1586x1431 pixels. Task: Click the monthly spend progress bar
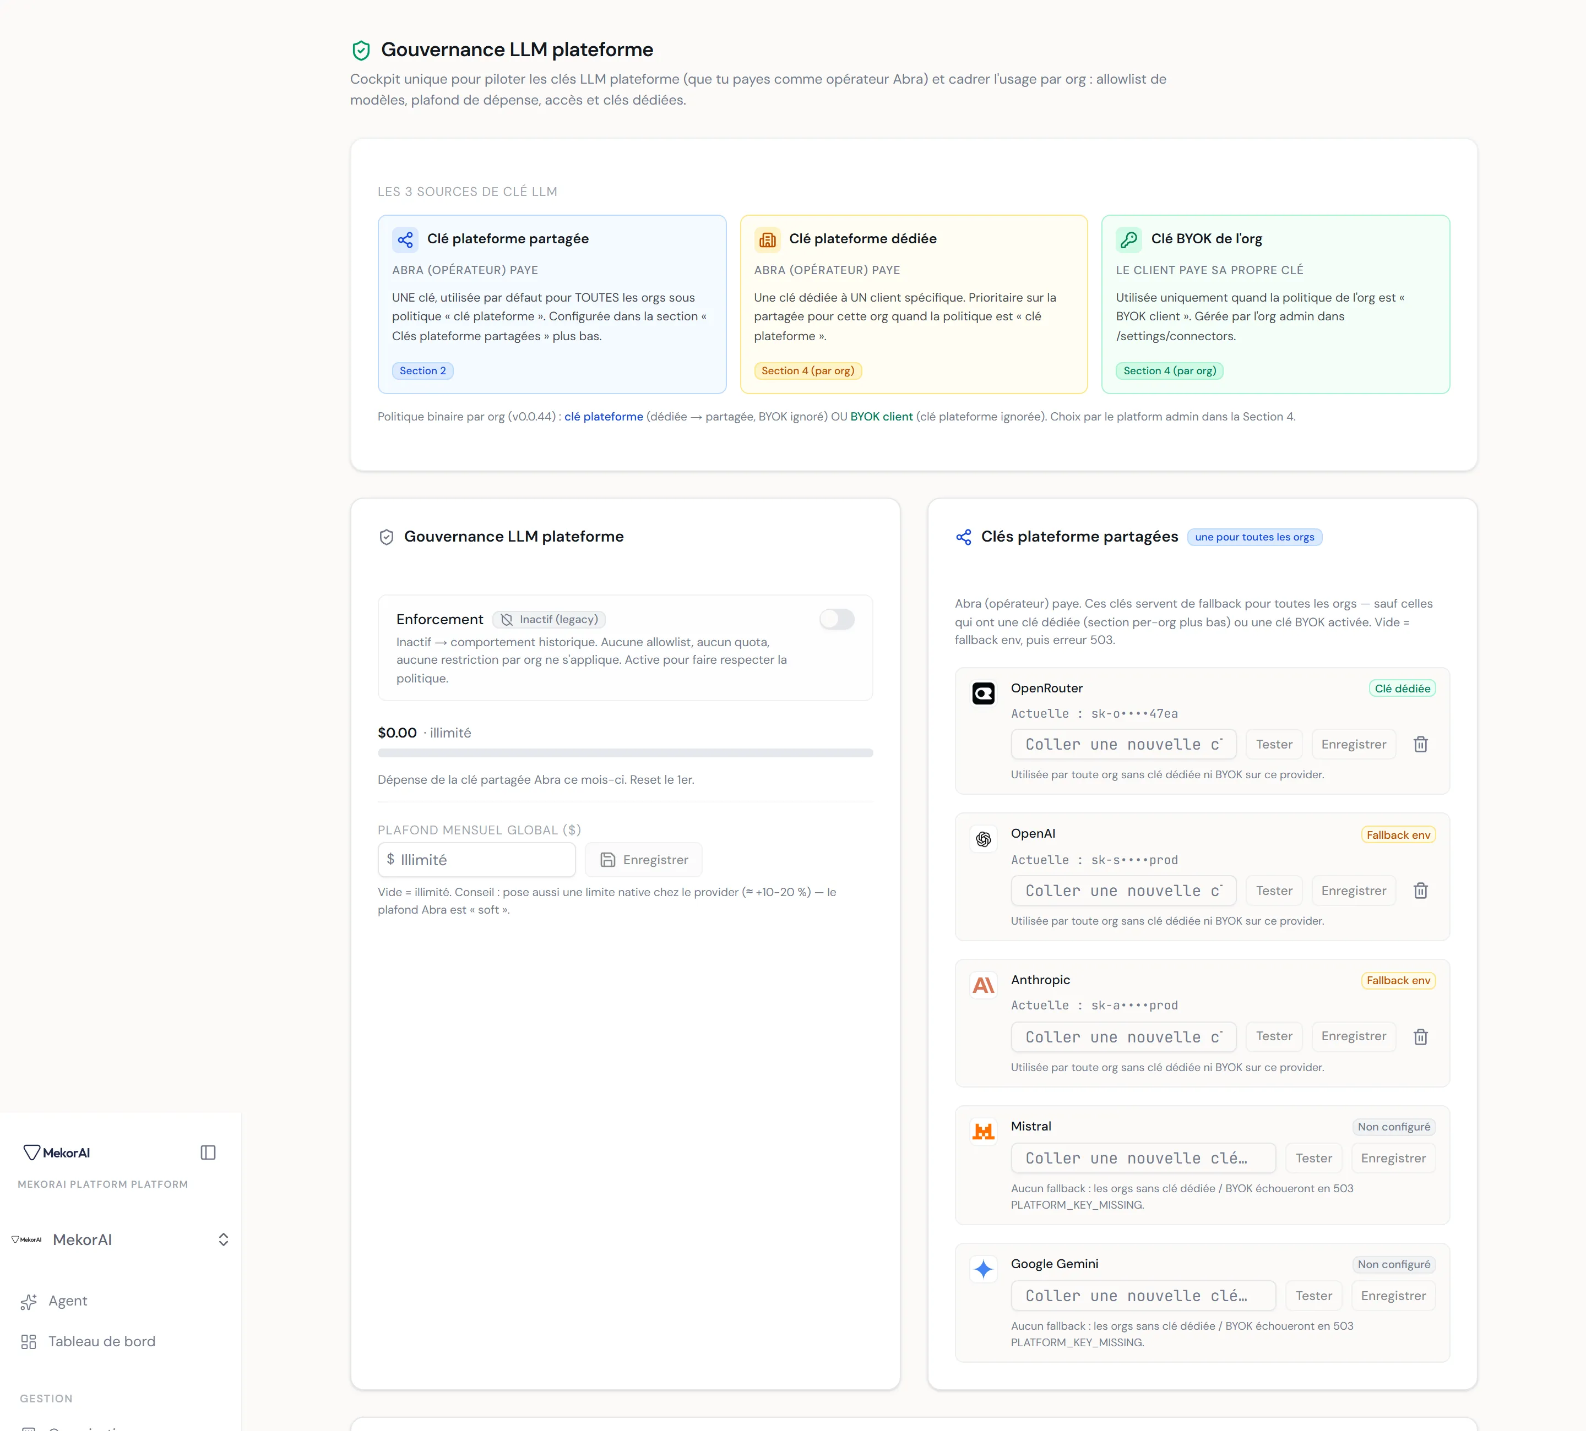tap(626, 753)
